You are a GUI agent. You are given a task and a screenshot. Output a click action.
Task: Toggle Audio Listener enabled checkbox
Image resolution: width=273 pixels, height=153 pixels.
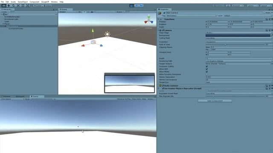[x=163, y=85]
